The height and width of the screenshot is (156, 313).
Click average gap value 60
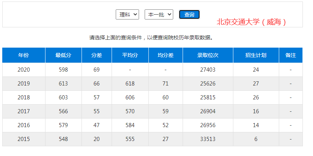(165, 97)
